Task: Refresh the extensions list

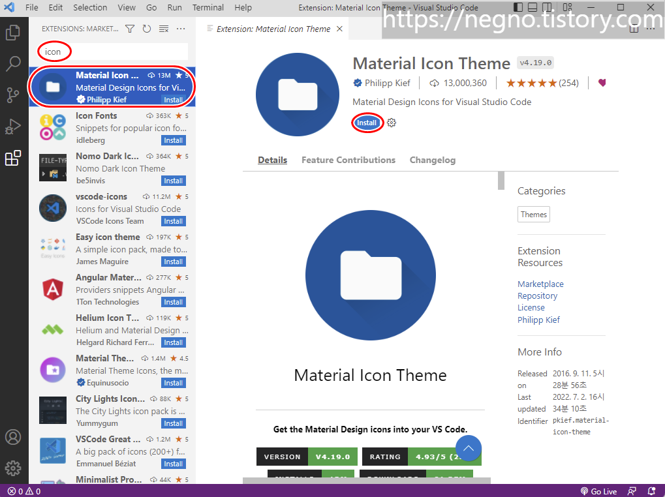Action: pyautogui.click(x=147, y=29)
